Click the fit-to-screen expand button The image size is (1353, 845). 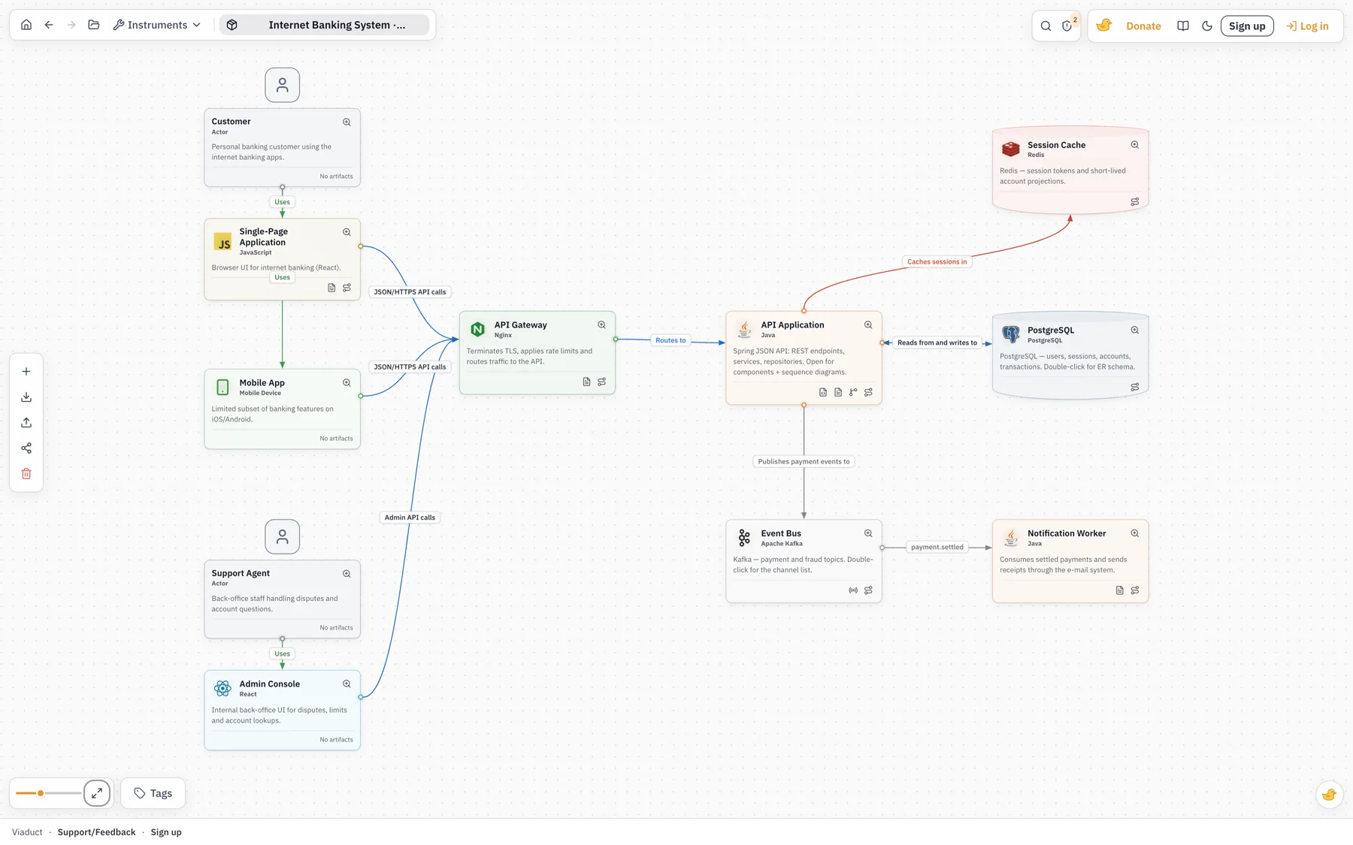click(97, 793)
